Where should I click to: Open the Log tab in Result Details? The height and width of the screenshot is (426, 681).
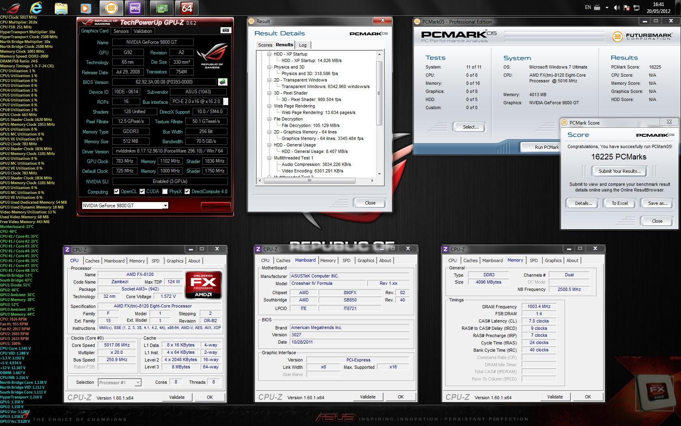pos(303,45)
